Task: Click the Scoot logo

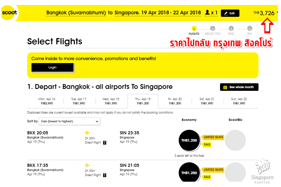Action: click(9, 12)
